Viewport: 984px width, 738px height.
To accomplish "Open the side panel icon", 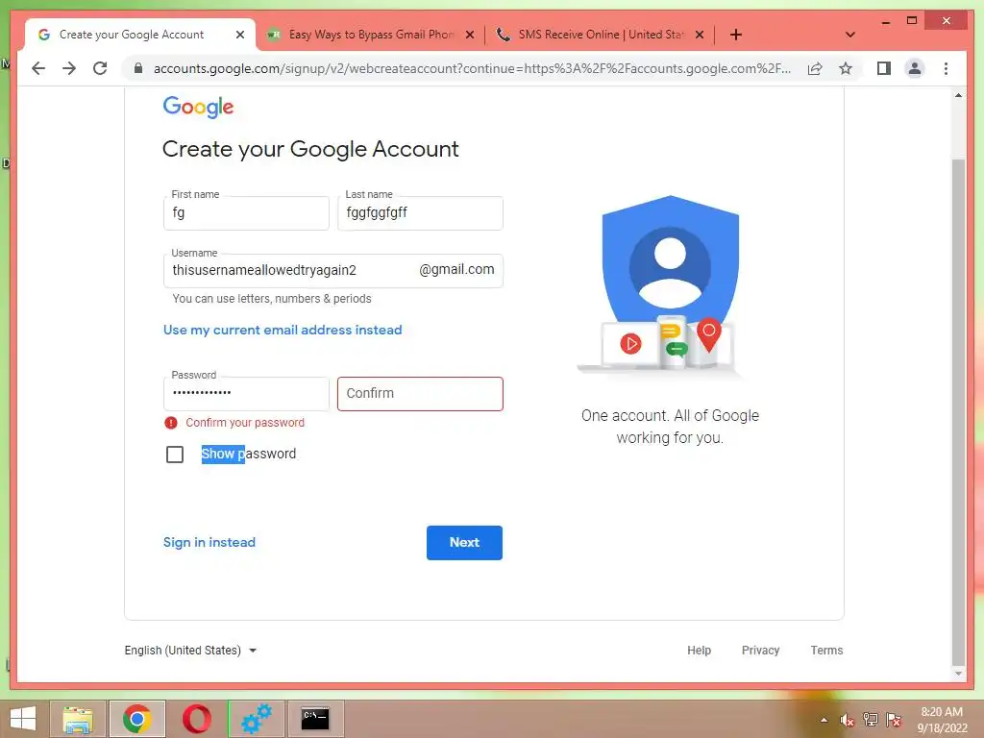I will click(x=884, y=68).
